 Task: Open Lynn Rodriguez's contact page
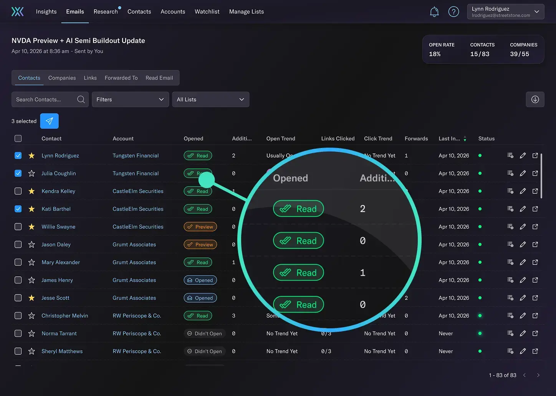(x=60, y=156)
